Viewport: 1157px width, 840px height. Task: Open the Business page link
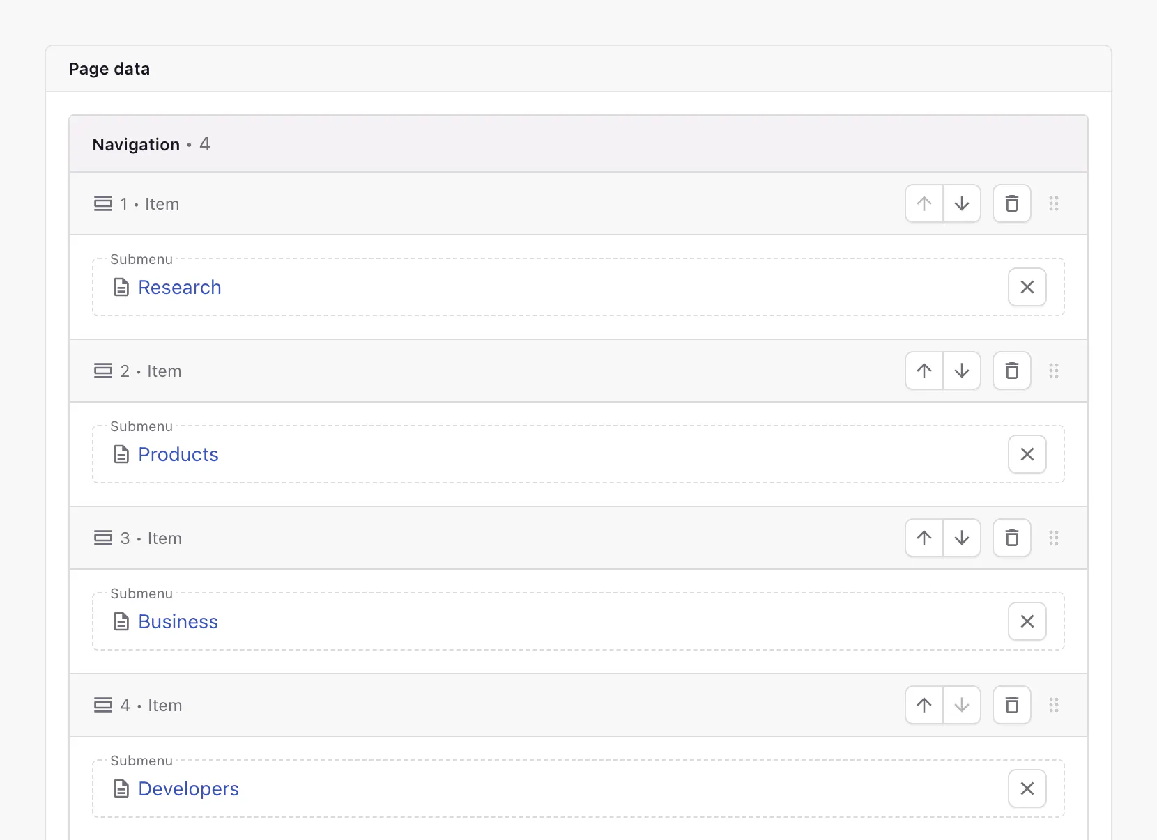coord(178,621)
